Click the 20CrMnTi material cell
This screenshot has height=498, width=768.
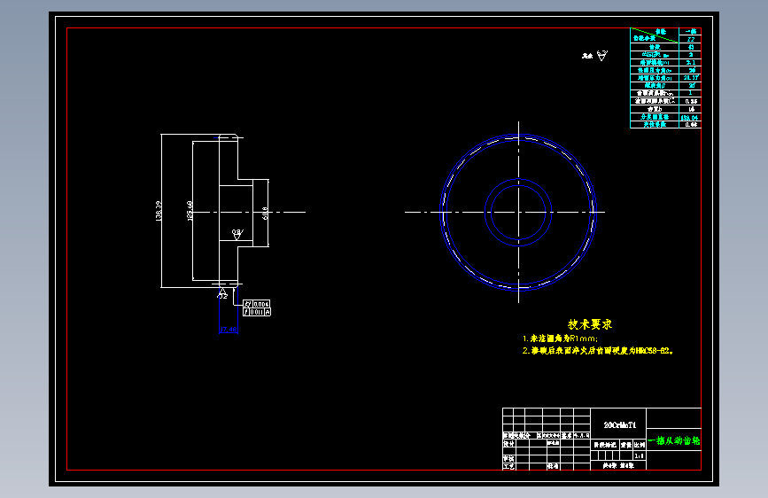(x=619, y=425)
